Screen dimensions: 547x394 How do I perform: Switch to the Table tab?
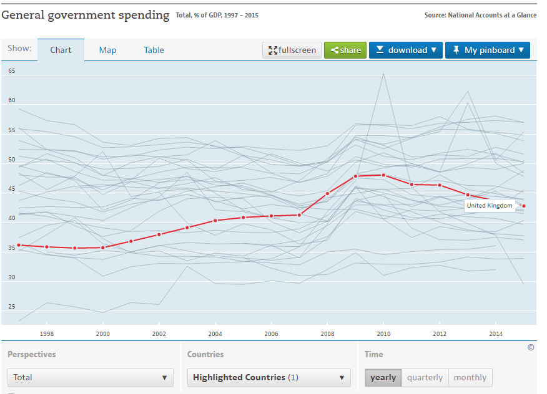pos(154,50)
